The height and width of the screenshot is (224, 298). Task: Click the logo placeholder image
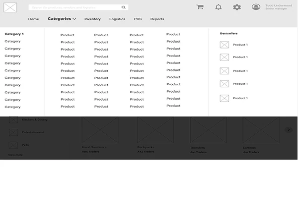click(10, 7)
